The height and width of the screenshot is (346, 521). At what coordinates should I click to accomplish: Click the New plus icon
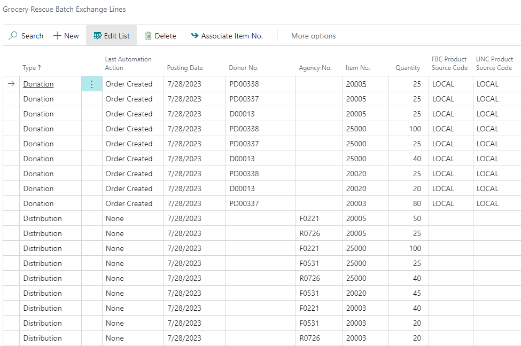[x=57, y=36]
